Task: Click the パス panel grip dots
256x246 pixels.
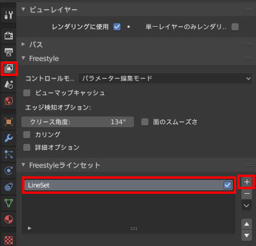Action: tap(249, 45)
